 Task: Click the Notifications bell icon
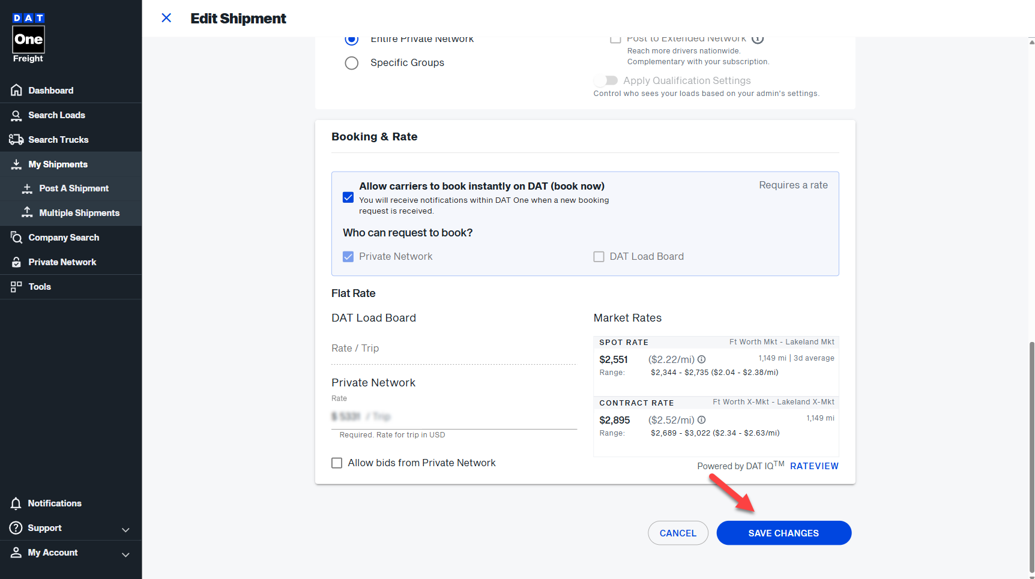pyautogui.click(x=16, y=503)
